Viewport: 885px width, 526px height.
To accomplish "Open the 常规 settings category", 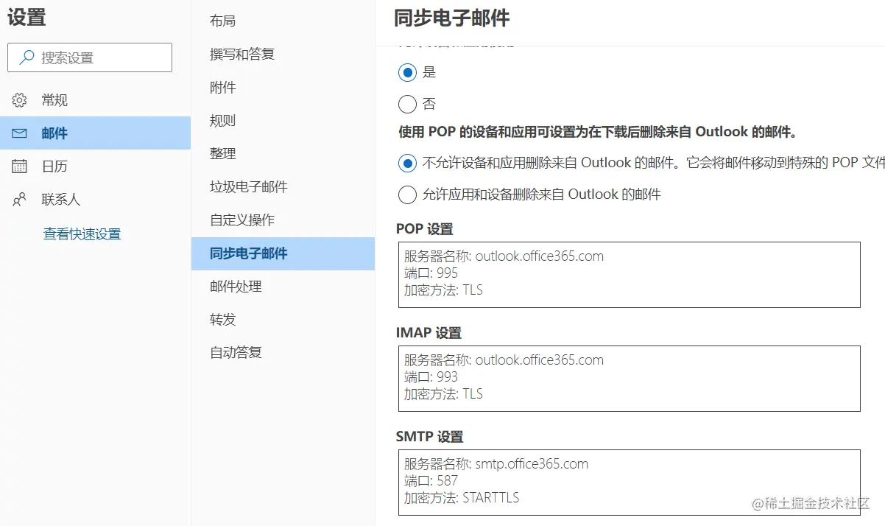I will click(x=95, y=100).
